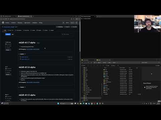The image size is (161, 120).
Task: Open the Open Source menu in GitHub header
Action: point(27,23)
